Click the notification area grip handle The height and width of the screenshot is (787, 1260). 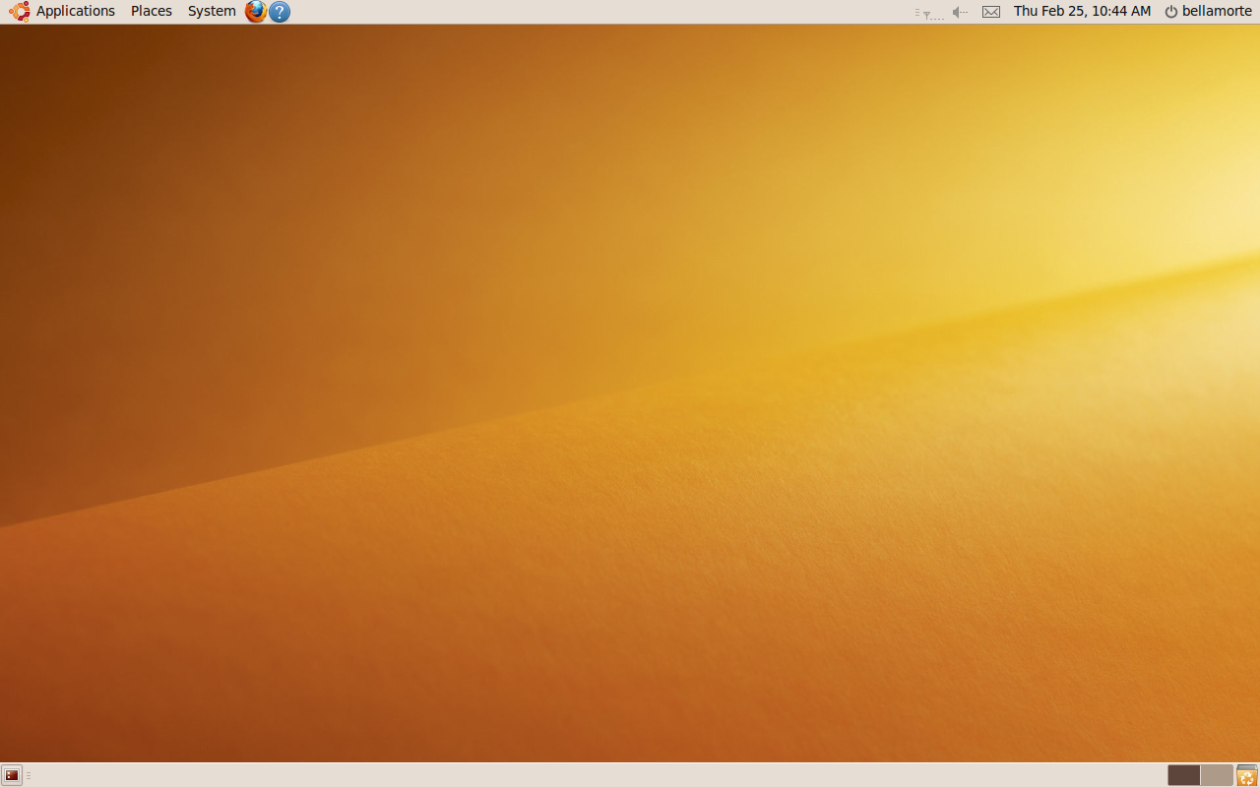pyautogui.click(x=917, y=12)
